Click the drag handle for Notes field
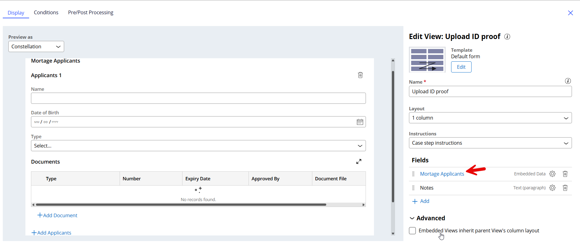 point(413,188)
